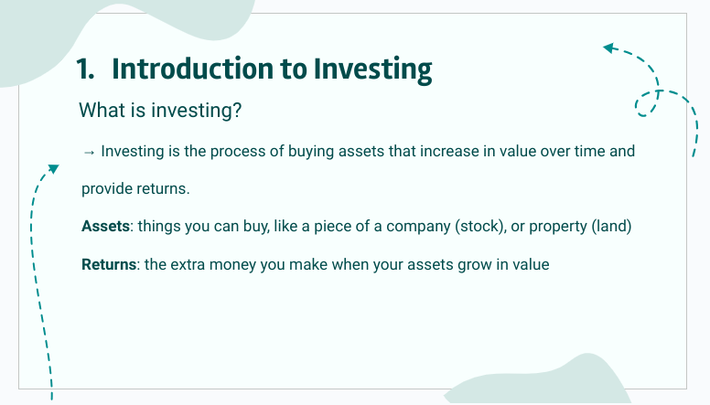Click the subtitle "What is investing?"
The width and height of the screenshot is (710, 405).
point(159,111)
